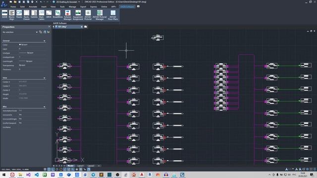Open the notification center icon
317x178 pixels.
point(312,175)
